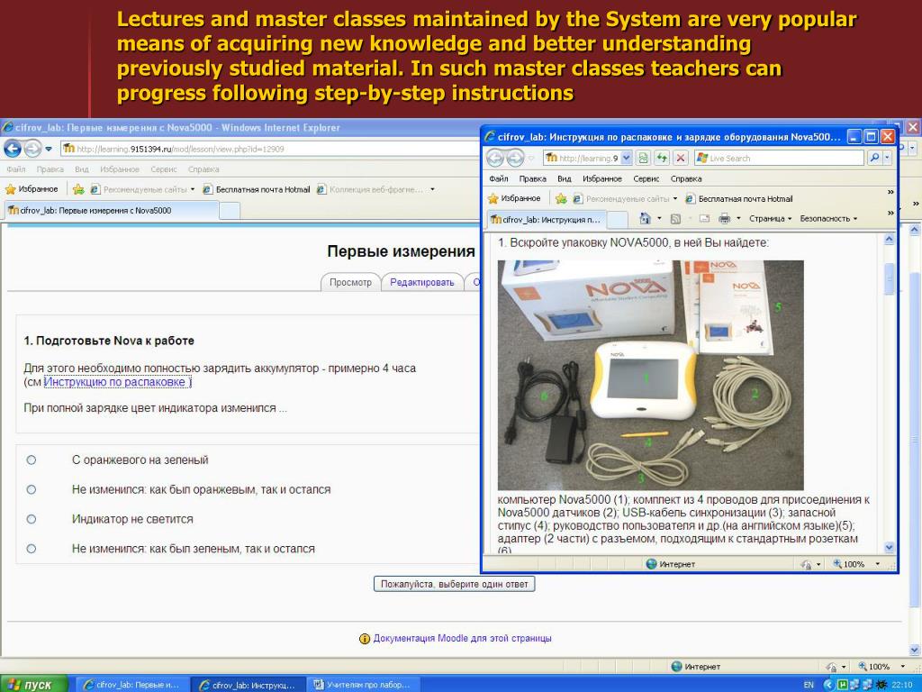Expand hidden tray icons arrow
Screen dimensions: 922x692
coord(828,685)
